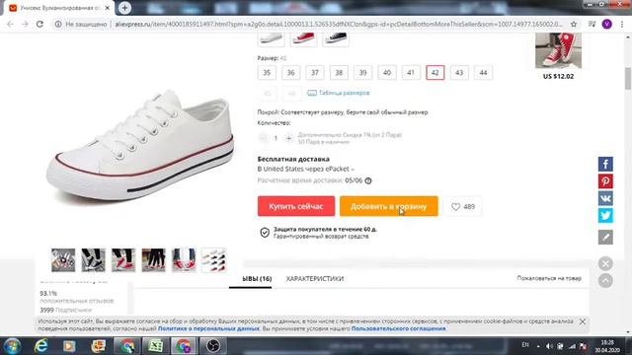
Task: Select shoe size 38
Action: tap(339, 73)
